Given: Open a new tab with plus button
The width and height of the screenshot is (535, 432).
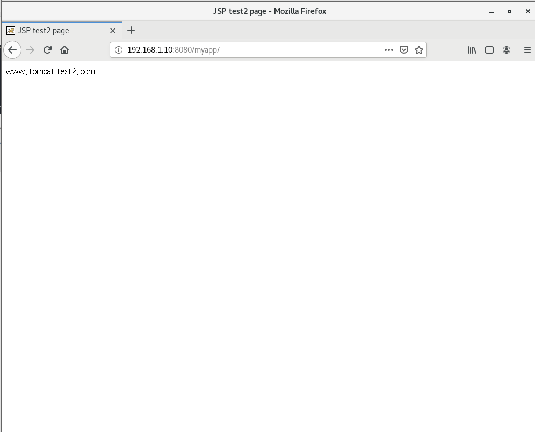Looking at the screenshot, I should (131, 31).
